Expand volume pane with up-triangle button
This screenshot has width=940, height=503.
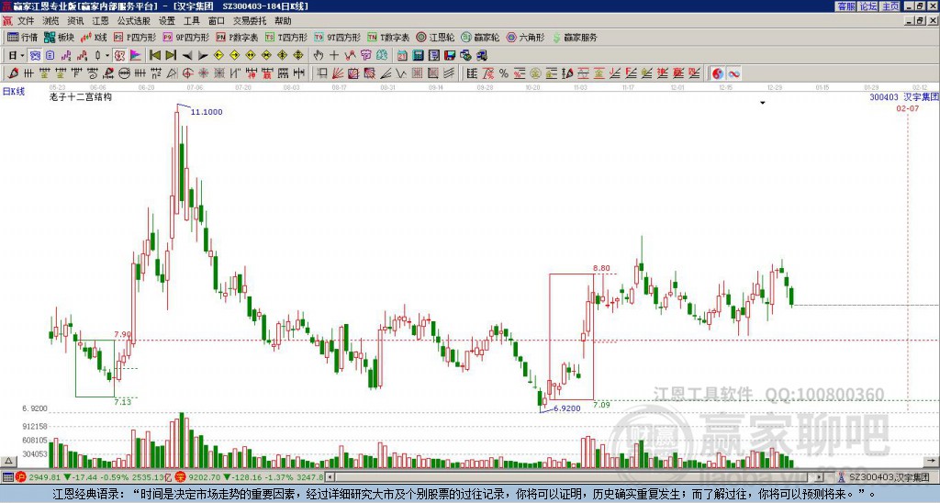coord(7,461)
